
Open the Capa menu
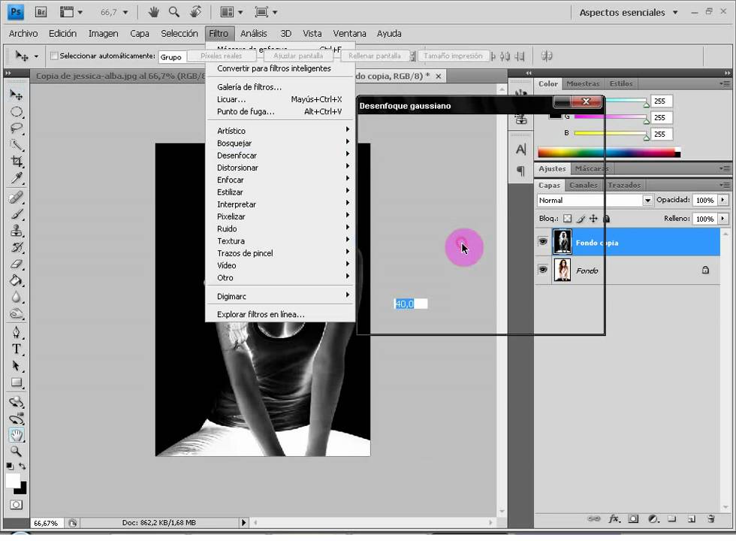point(140,34)
